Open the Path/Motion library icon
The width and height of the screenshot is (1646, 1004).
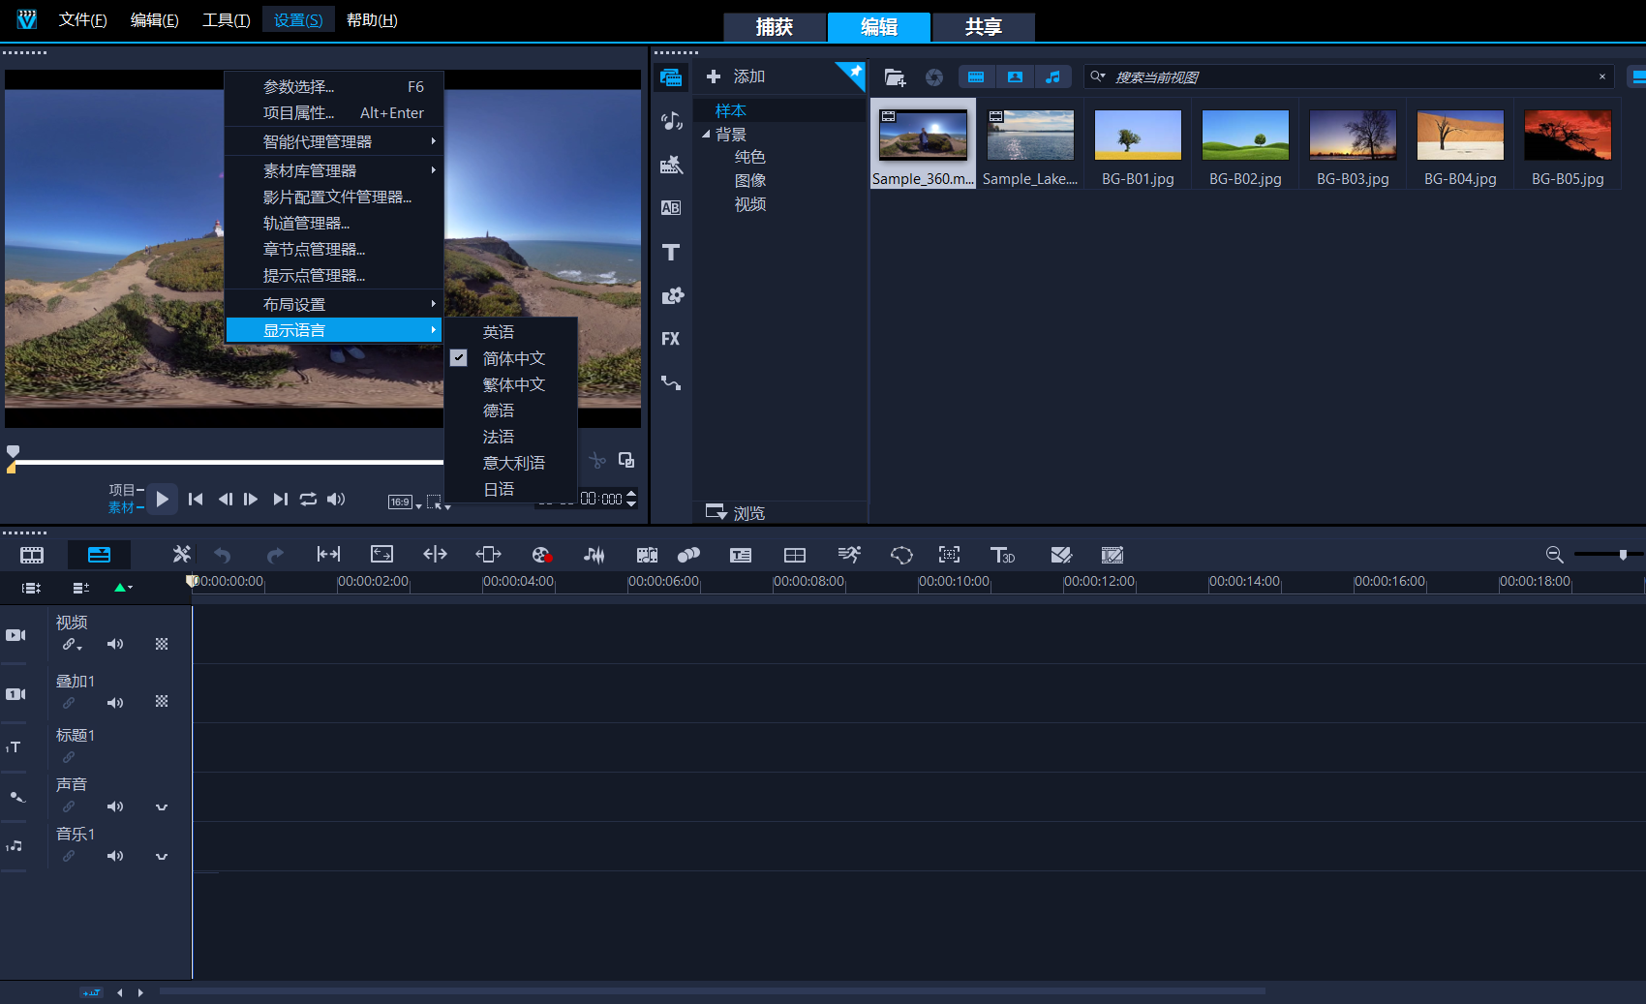coord(671,382)
